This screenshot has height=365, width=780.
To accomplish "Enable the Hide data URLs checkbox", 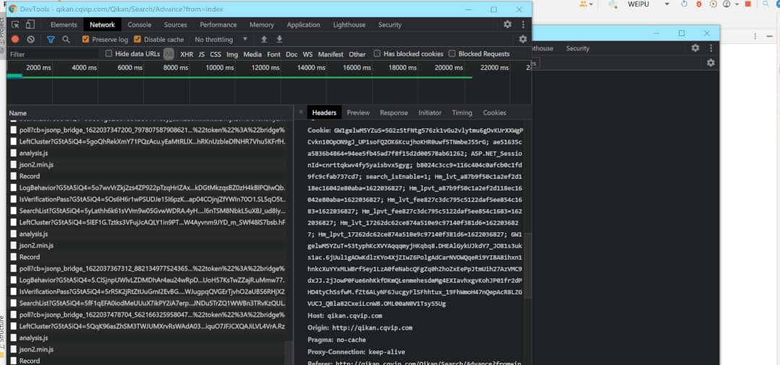I will 109,54.
